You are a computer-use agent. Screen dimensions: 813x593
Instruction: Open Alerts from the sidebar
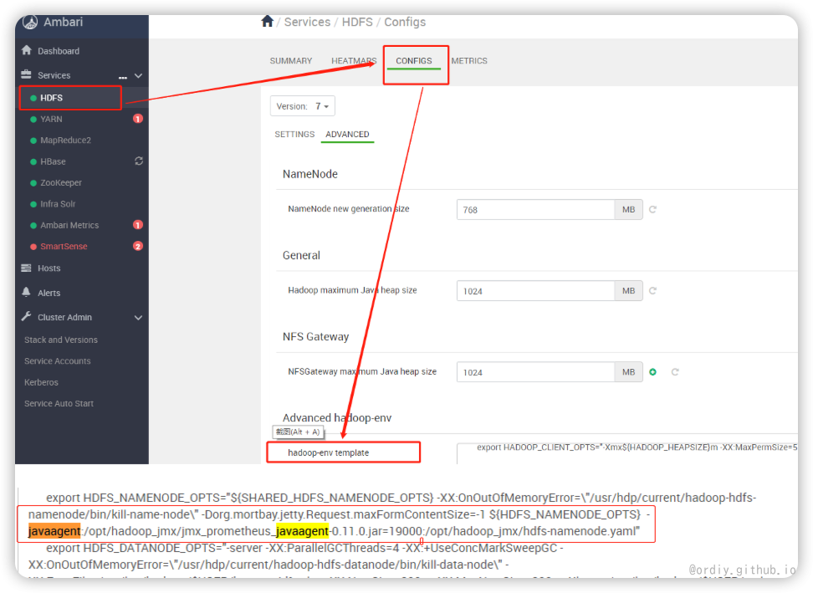[x=49, y=293]
